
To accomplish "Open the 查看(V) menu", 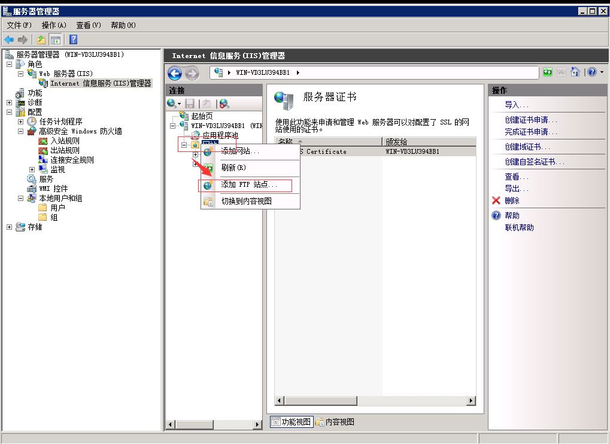I will 89,25.
